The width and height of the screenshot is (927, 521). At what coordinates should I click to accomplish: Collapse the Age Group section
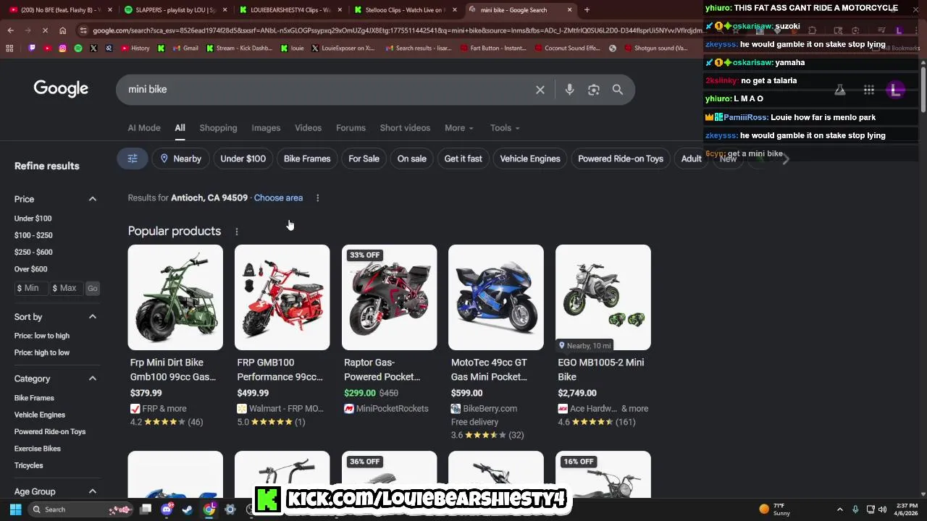[x=93, y=491]
